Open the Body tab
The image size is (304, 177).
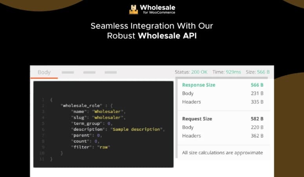point(44,72)
